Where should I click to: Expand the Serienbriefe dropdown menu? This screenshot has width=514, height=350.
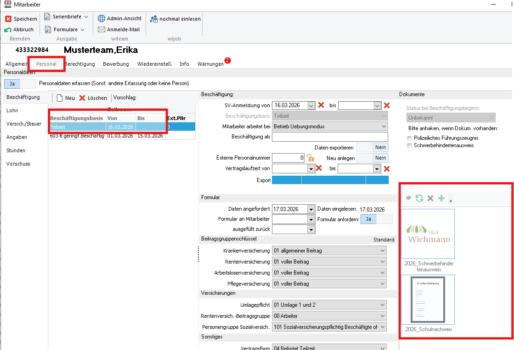[x=86, y=17]
